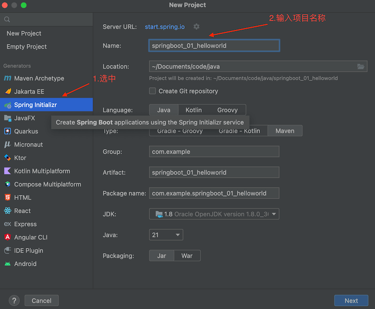Click the Jakarta EE generator icon

pos(8,92)
